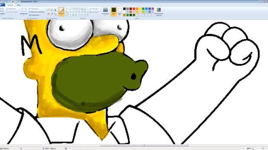Image resolution: width=268 pixels, height=150 pixels.
Task: Select the Pencil tool
Action: pyautogui.click(x=48, y=10)
